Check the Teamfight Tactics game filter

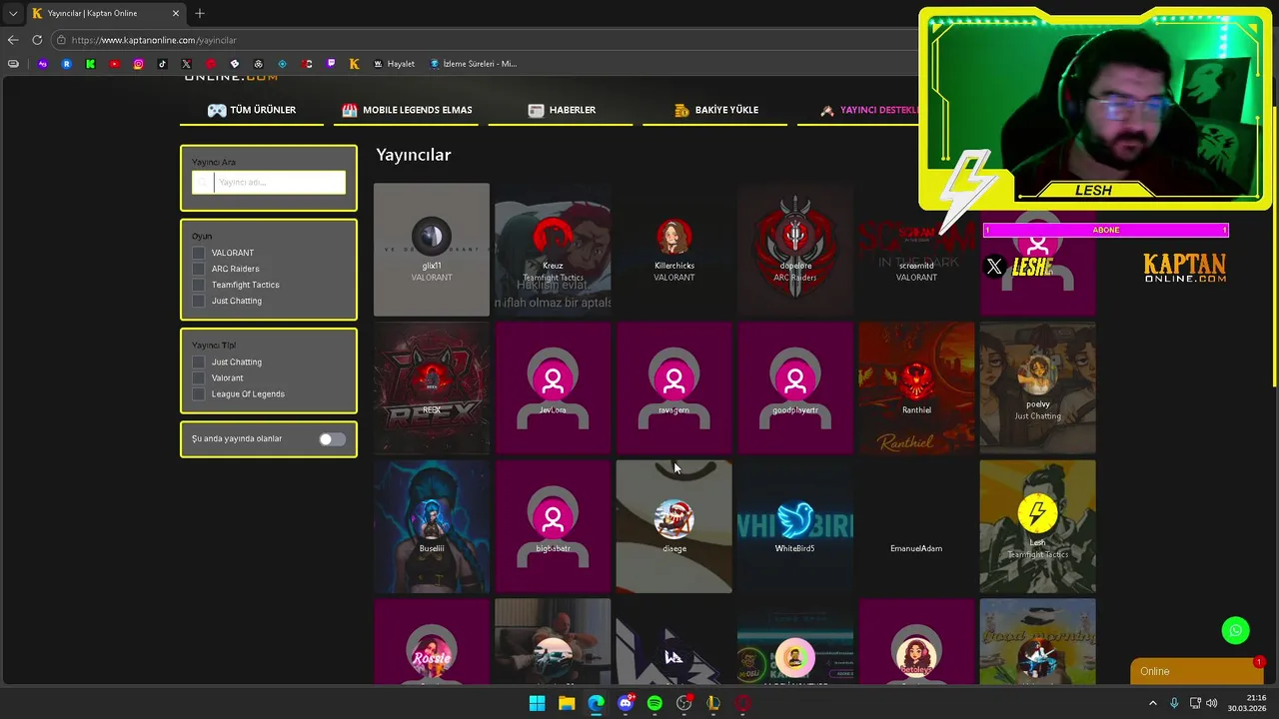(199, 285)
